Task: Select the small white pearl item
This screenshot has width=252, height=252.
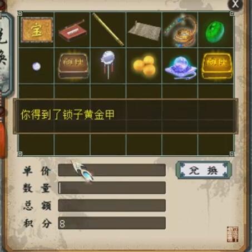Action: 36,66
